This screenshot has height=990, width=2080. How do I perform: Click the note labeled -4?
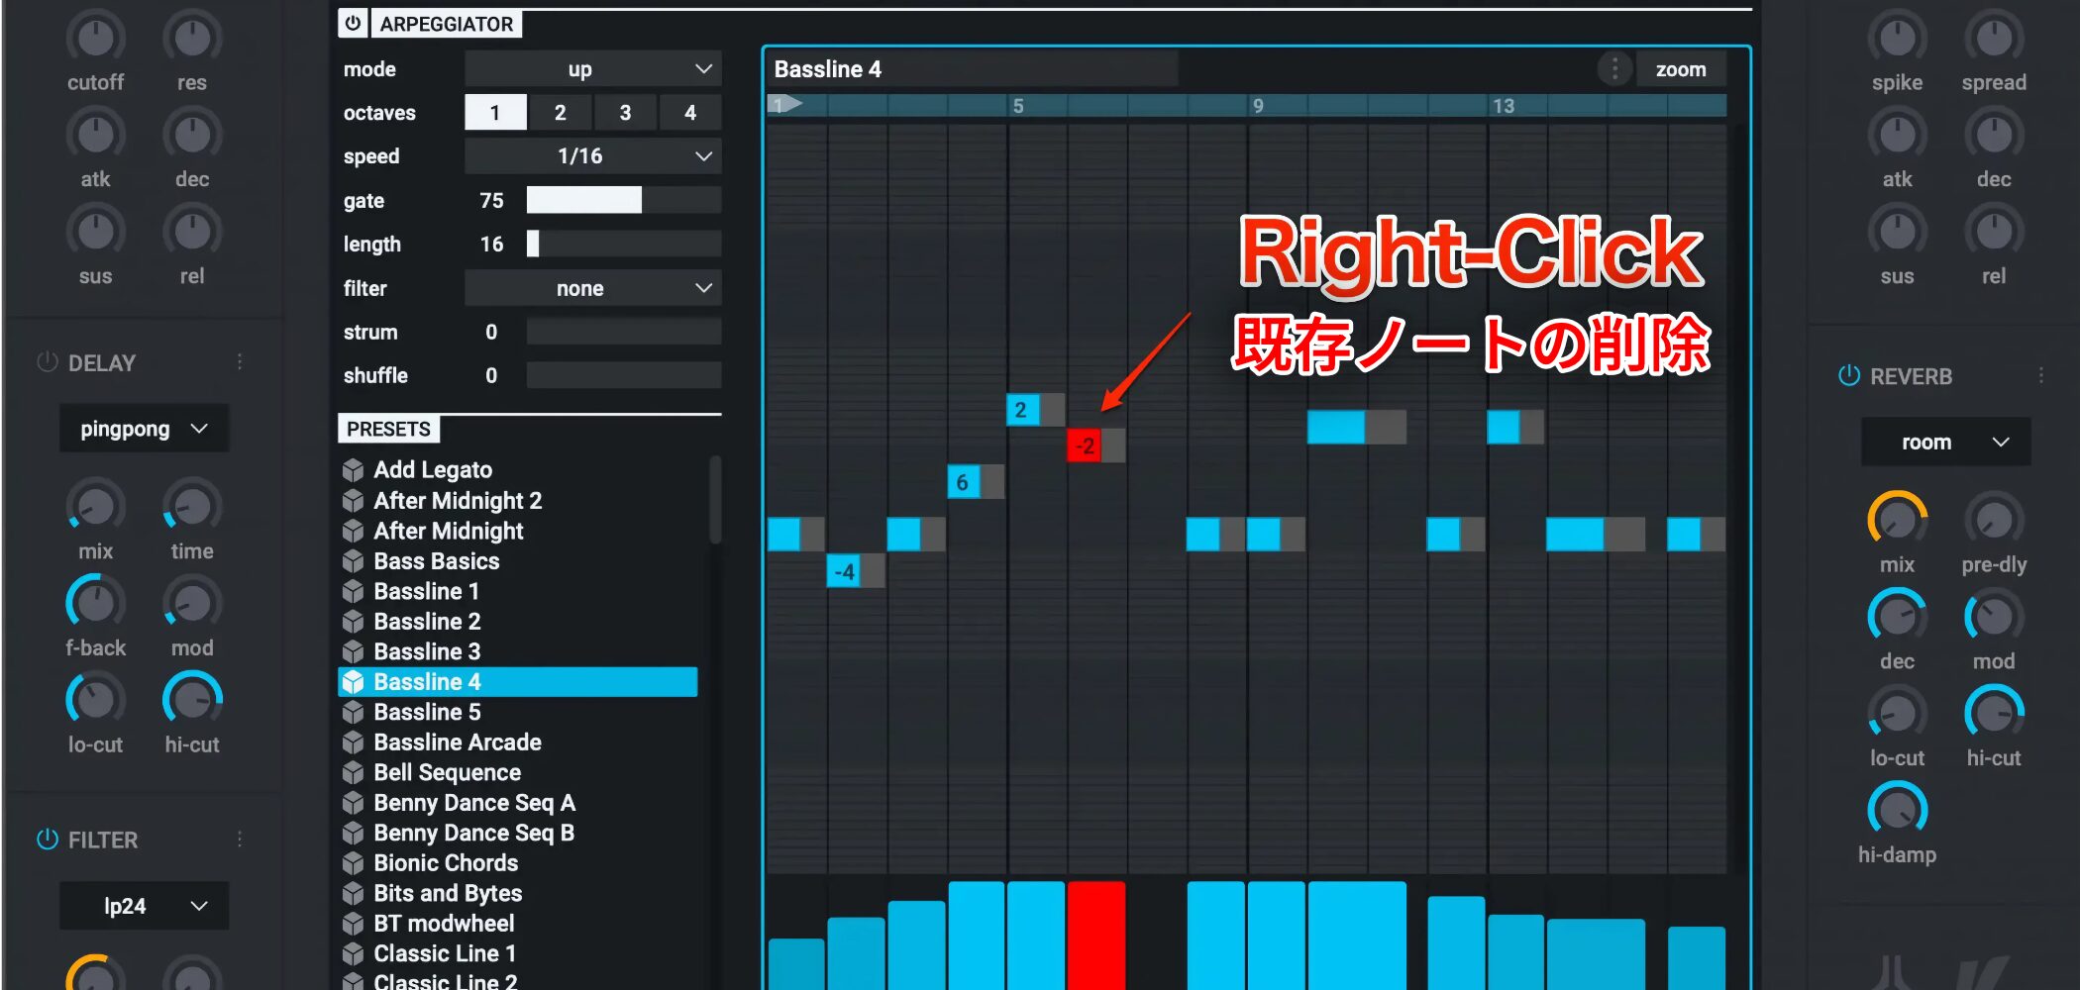point(843,570)
